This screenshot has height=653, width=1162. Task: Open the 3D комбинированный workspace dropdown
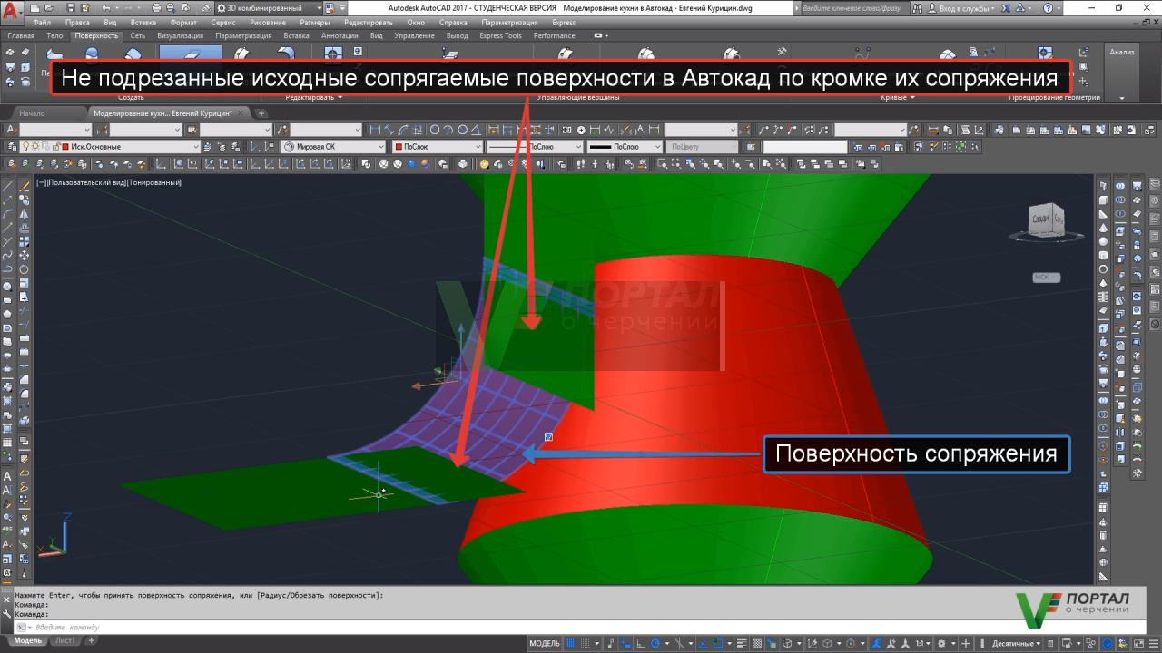[x=269, y=8]
